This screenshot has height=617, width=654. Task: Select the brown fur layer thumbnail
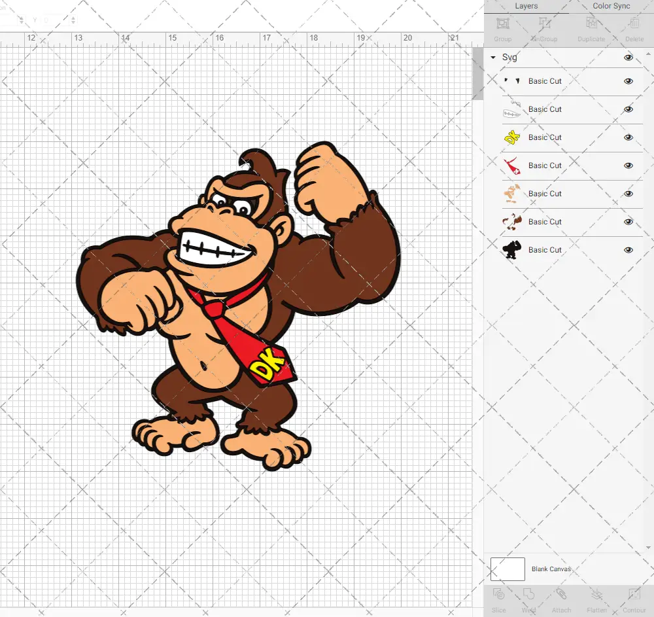(x=512, y=222)
